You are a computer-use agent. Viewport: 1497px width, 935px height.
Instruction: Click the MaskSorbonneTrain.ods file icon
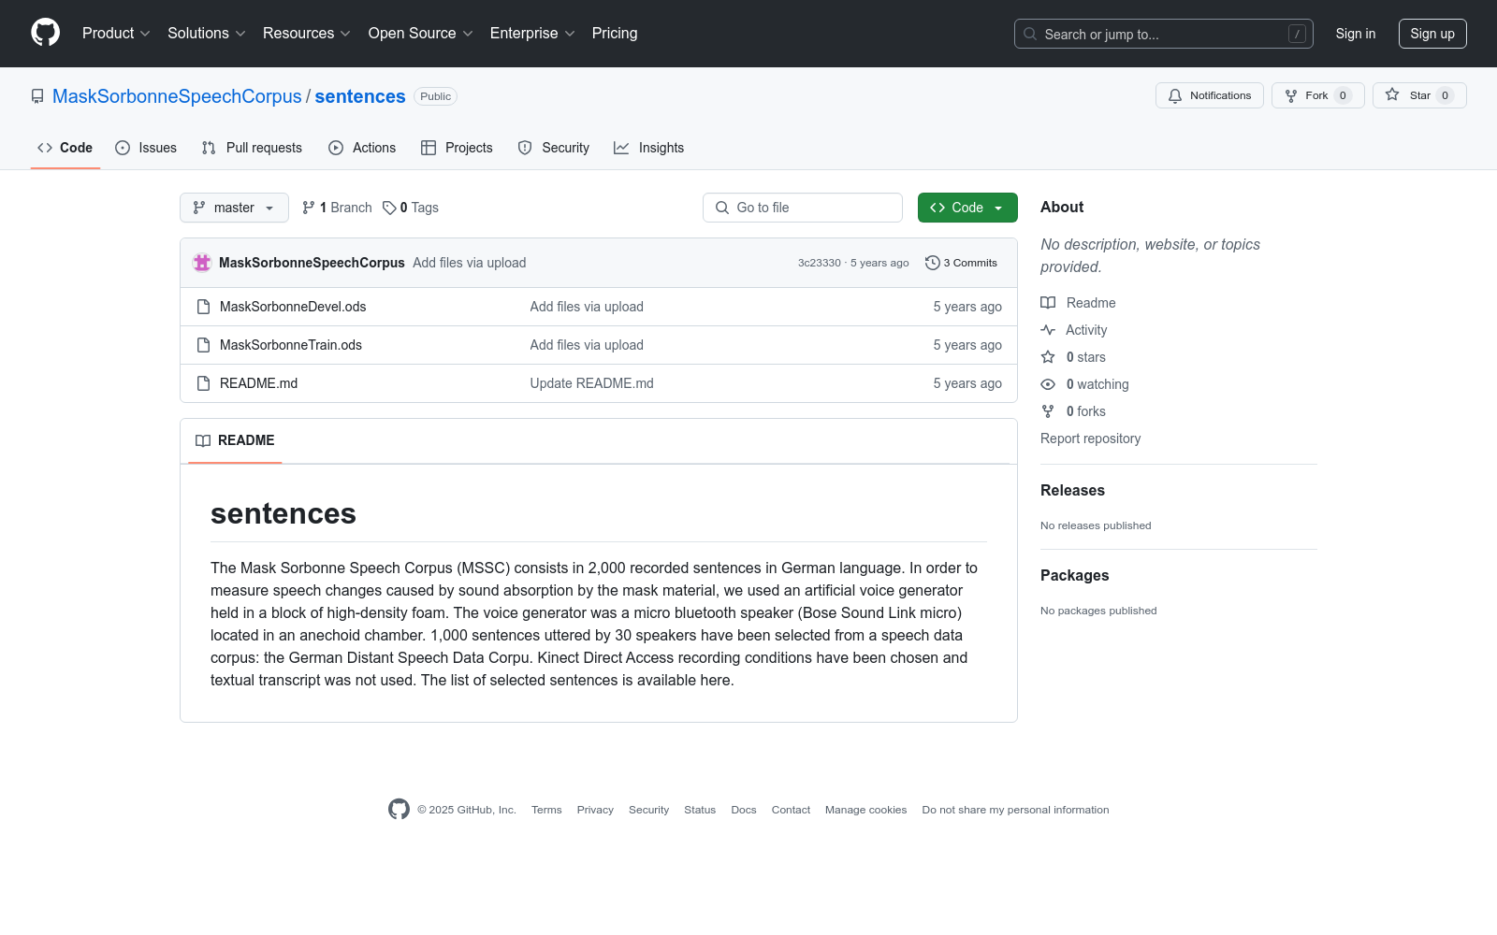pyautogui.click(x=203, y=345)
